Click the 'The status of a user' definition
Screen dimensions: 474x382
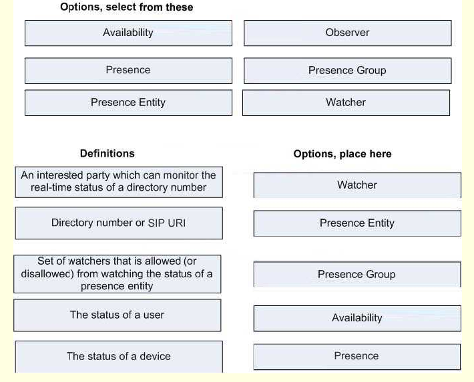117,315
